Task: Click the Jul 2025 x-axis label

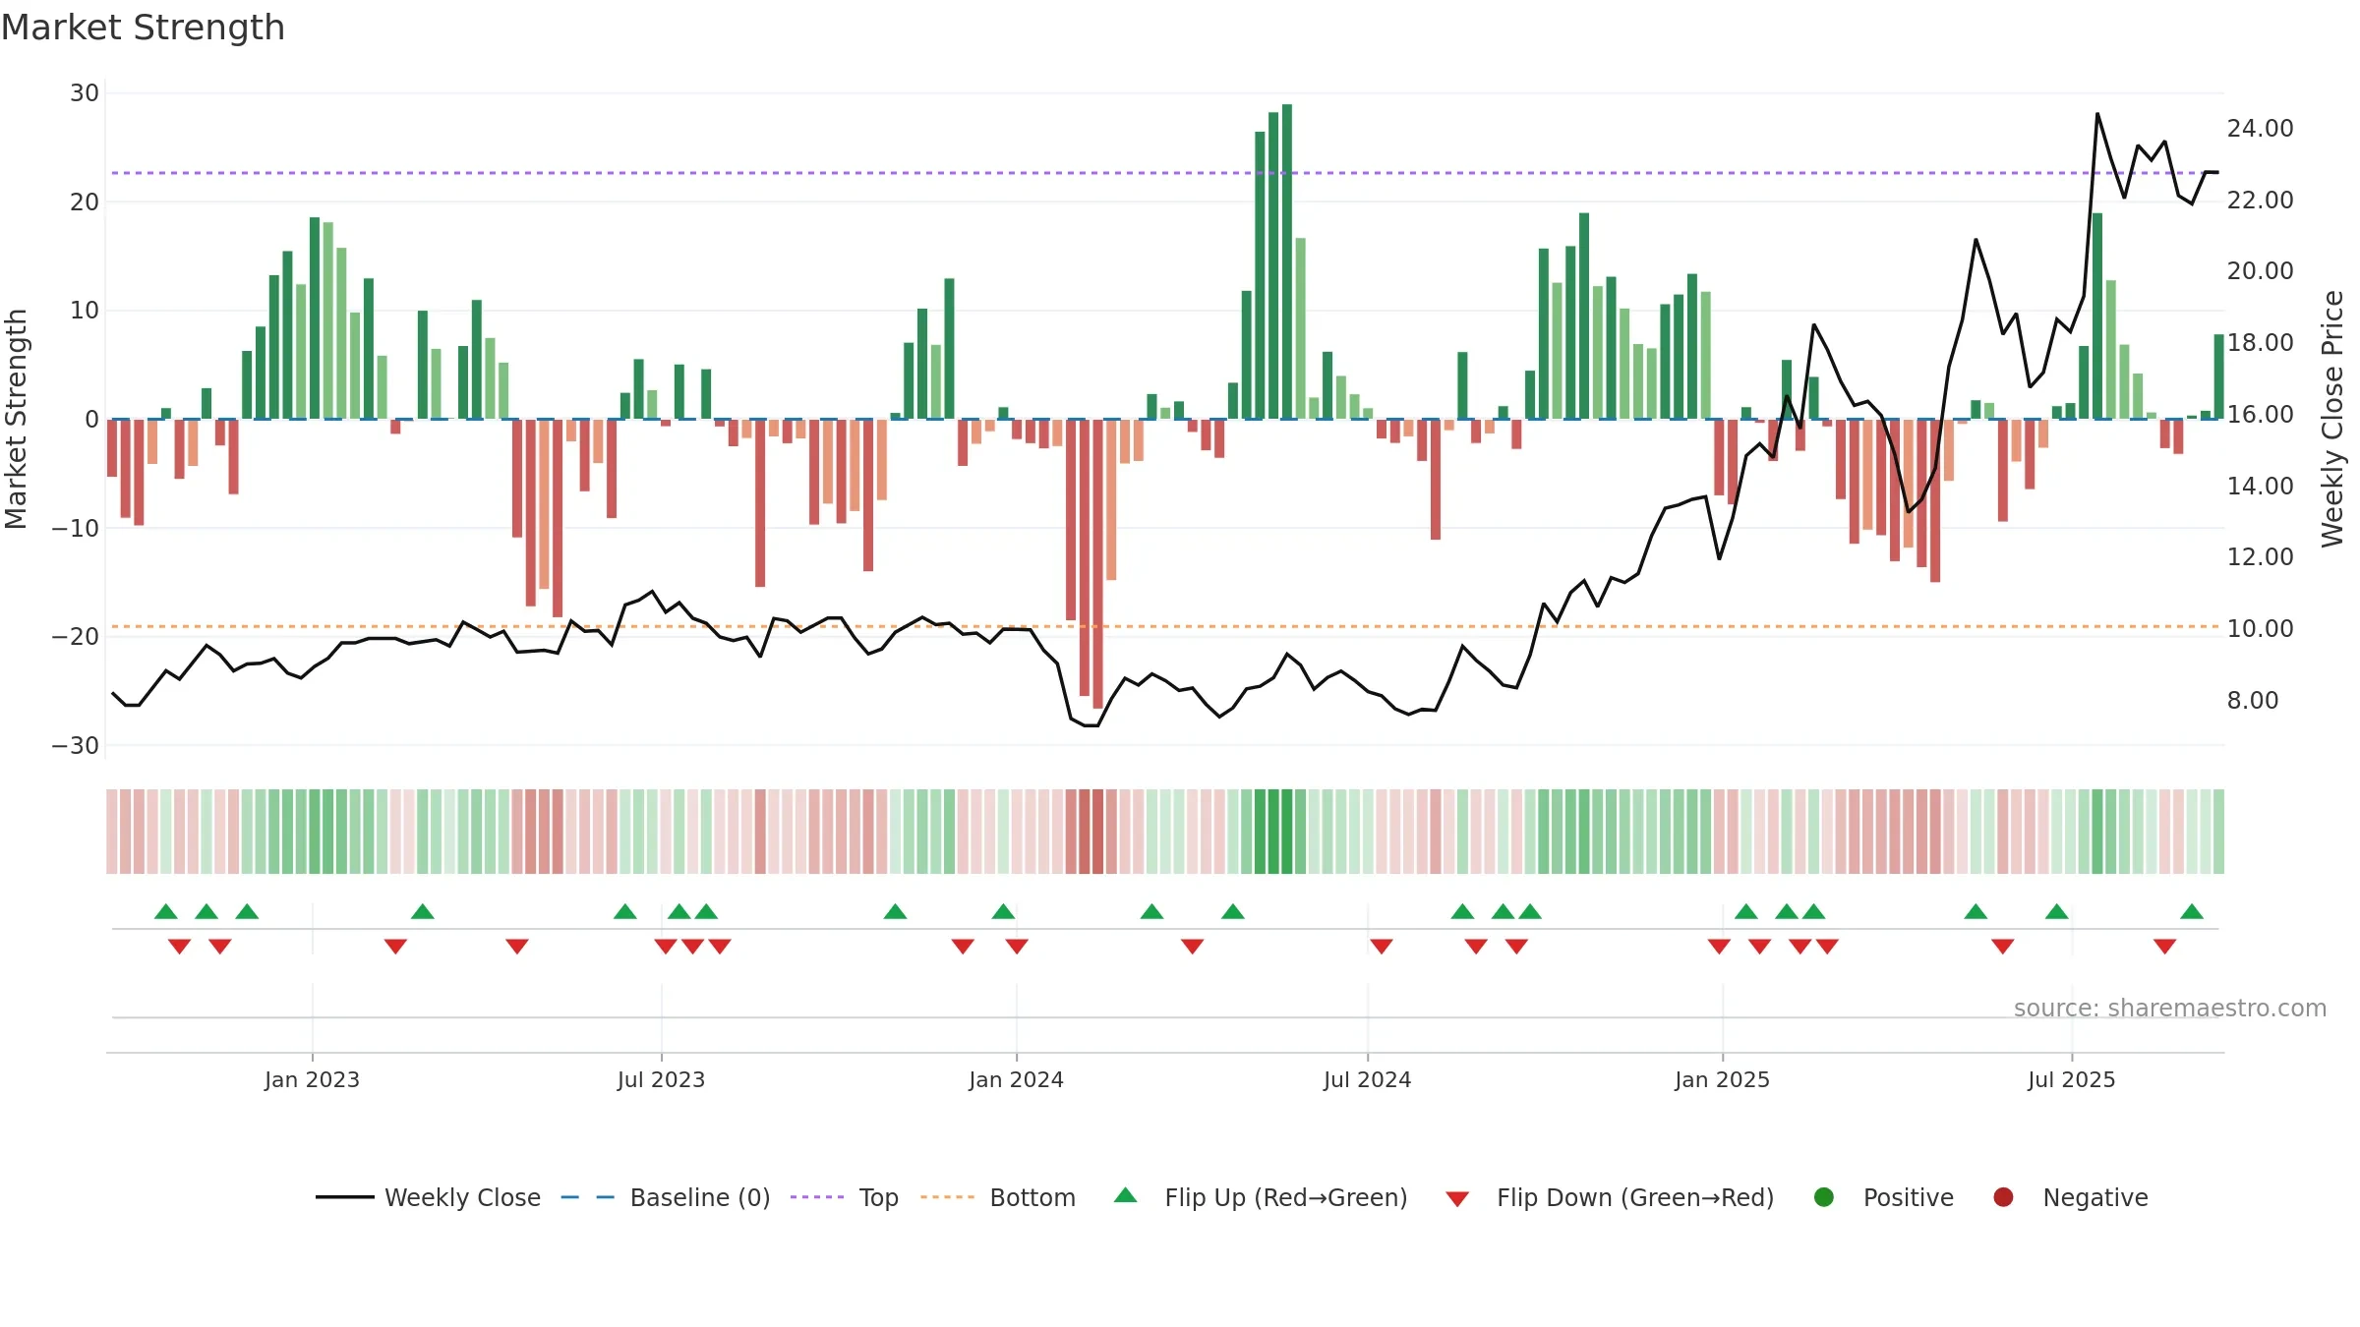Action: (x=2071, y=1079)
